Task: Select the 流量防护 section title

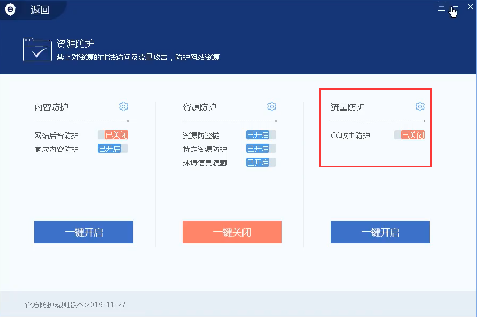Action: (x=348, y=107)
